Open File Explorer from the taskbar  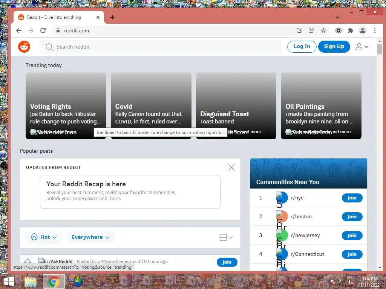click(31, 281)
